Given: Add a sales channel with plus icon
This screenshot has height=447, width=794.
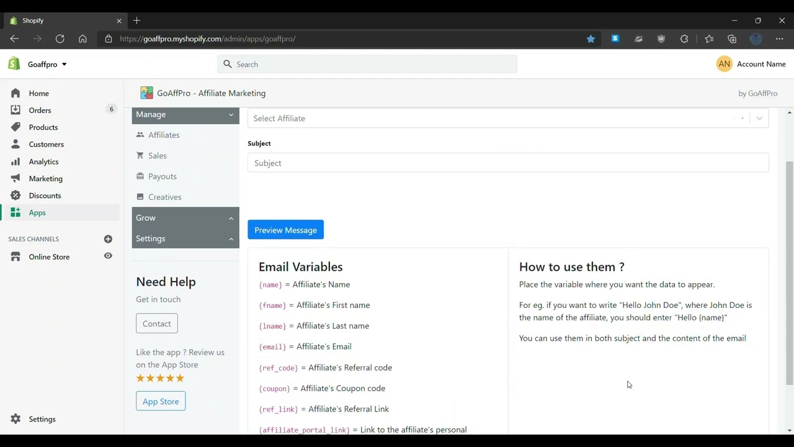Looking at the screenshot, I should pos(108,239).
